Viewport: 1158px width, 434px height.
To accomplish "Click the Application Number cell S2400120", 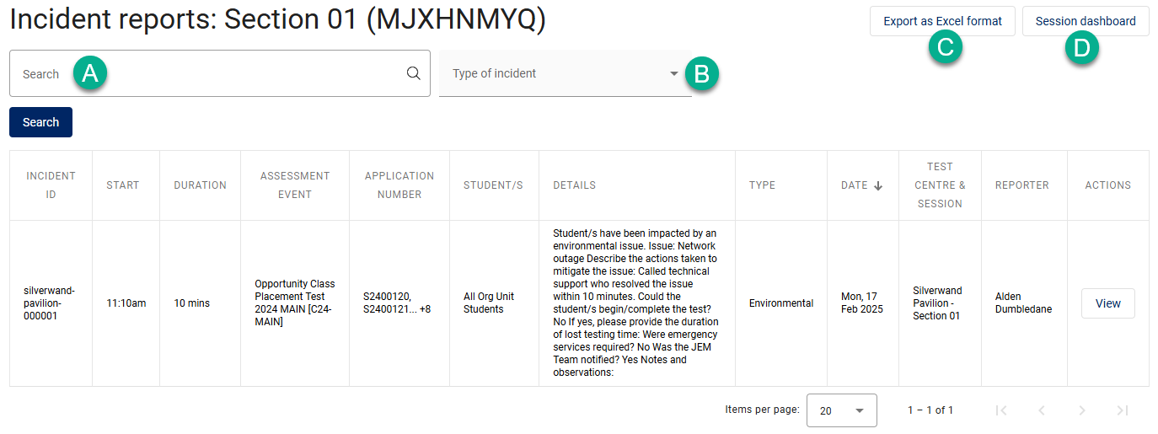I will [387, 297].
